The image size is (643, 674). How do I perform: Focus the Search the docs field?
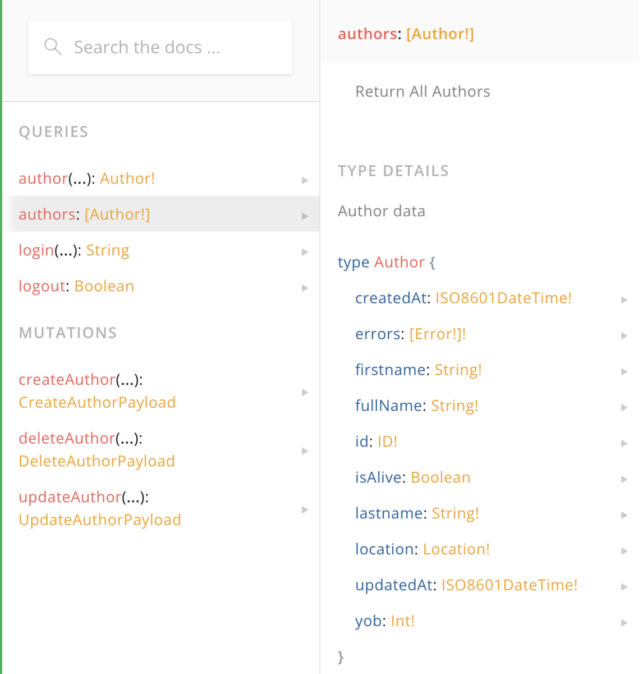click(160, 47)
